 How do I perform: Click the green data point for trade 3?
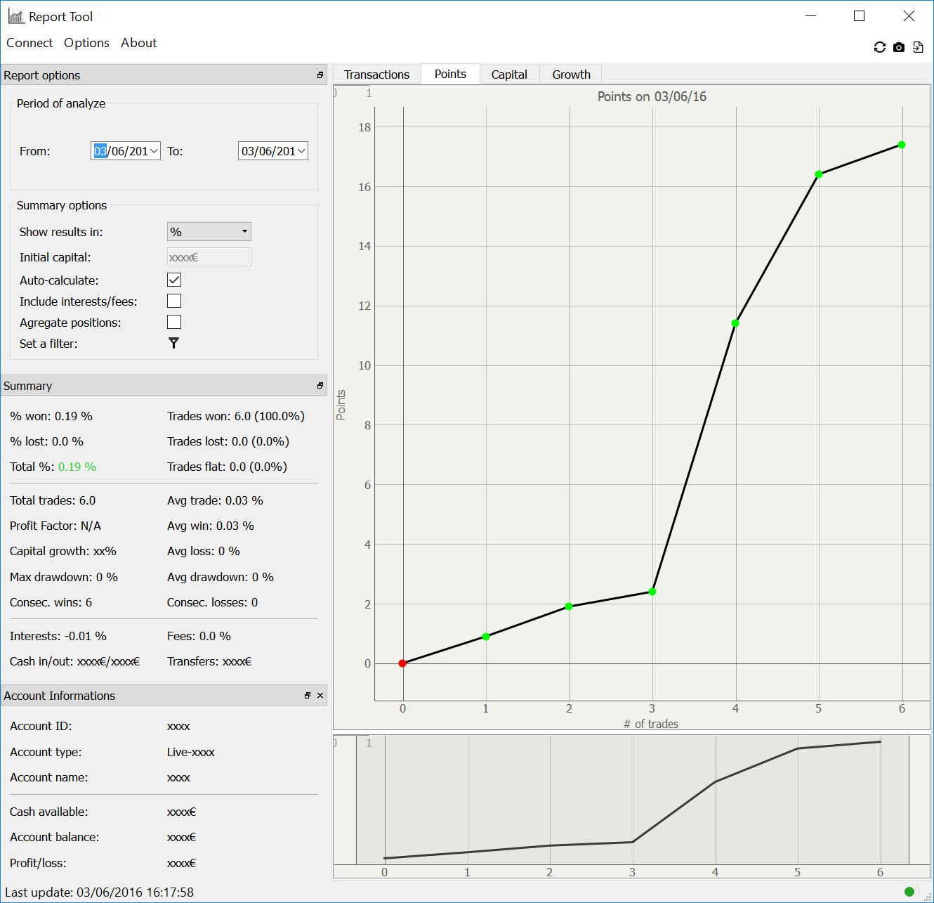pos(652,592)
